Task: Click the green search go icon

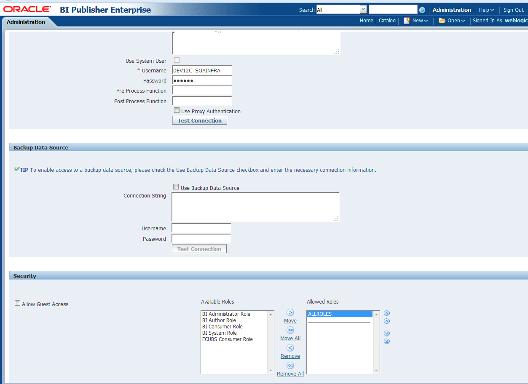Action: 422,10
